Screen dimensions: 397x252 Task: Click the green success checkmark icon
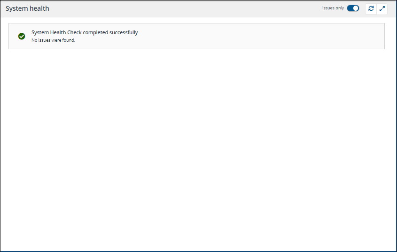pyautogui.click(x=22, y=36)
